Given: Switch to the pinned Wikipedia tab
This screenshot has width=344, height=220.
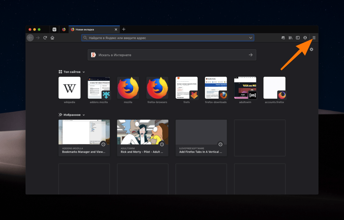Looking at the screenshot, I should click(x=54, y=30).
